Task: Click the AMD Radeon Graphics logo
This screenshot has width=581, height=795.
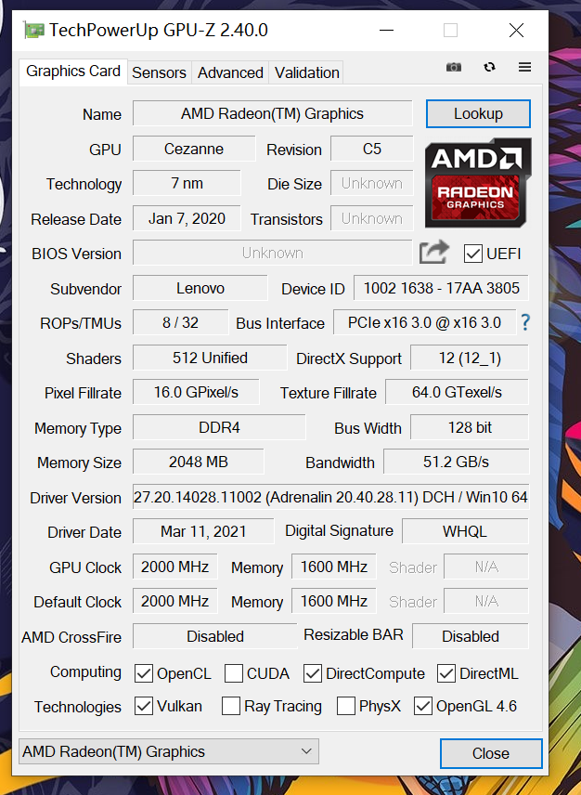Action: [478, 183]
